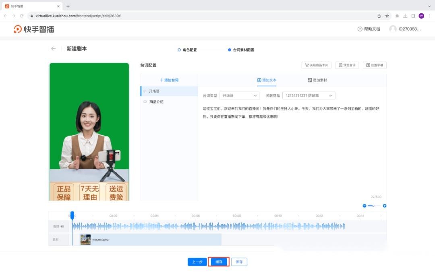The image size is (435, 272).
Task: Open the ID270388 user account avatar
Action: [393, 29]
